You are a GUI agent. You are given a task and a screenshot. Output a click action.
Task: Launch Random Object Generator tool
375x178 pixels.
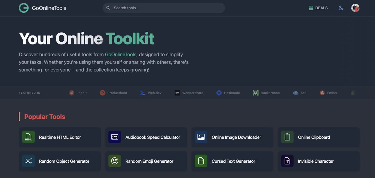(60, 161)
